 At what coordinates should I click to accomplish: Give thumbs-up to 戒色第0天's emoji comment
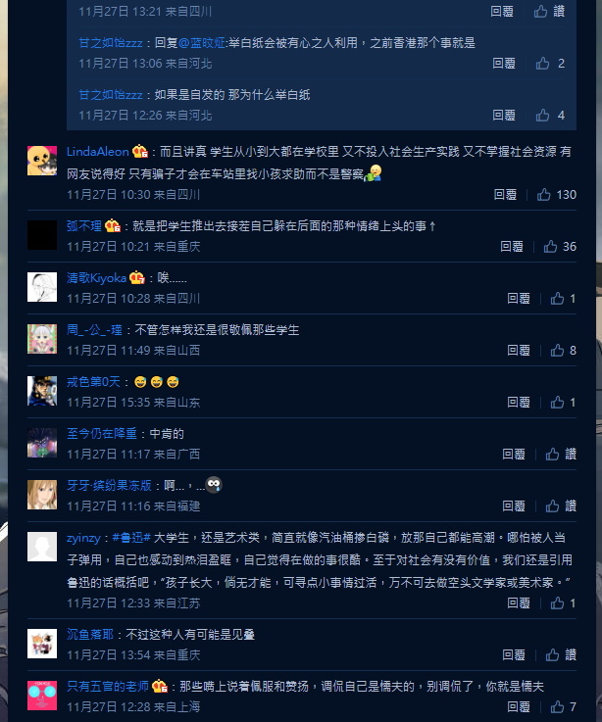click(x=557, y=403)
